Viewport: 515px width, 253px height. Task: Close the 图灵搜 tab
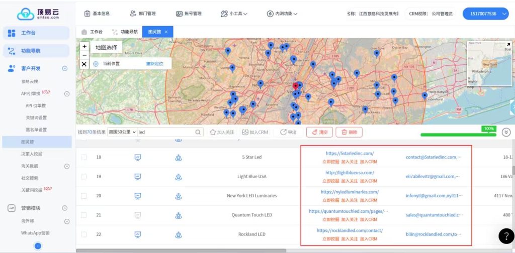(166, 32)
